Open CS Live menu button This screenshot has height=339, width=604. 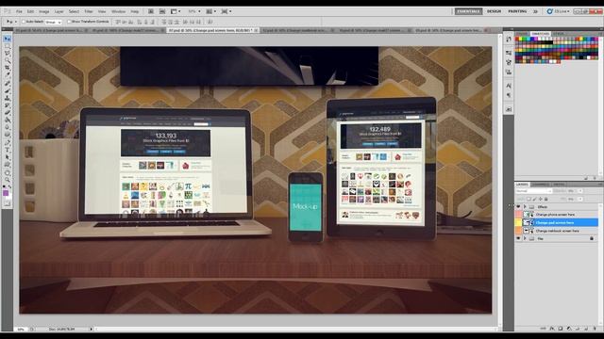coord(558,11)
